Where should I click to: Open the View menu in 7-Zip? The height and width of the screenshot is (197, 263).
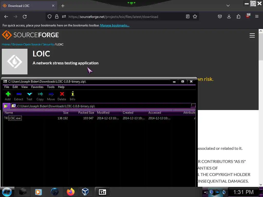24,87
